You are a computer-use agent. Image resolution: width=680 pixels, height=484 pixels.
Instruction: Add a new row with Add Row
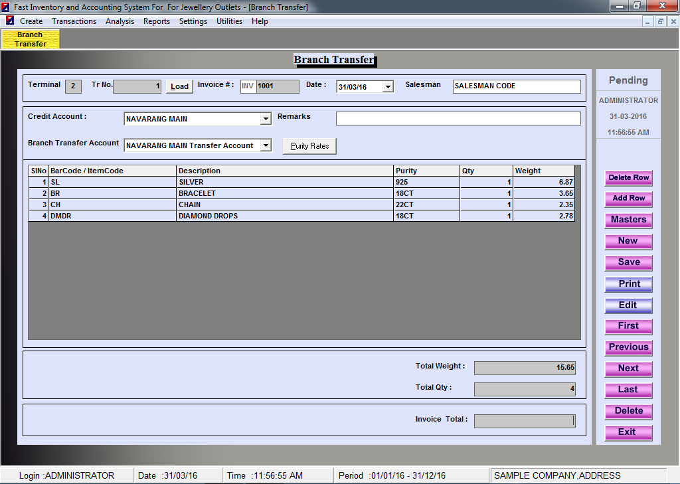tap(628, 199)
